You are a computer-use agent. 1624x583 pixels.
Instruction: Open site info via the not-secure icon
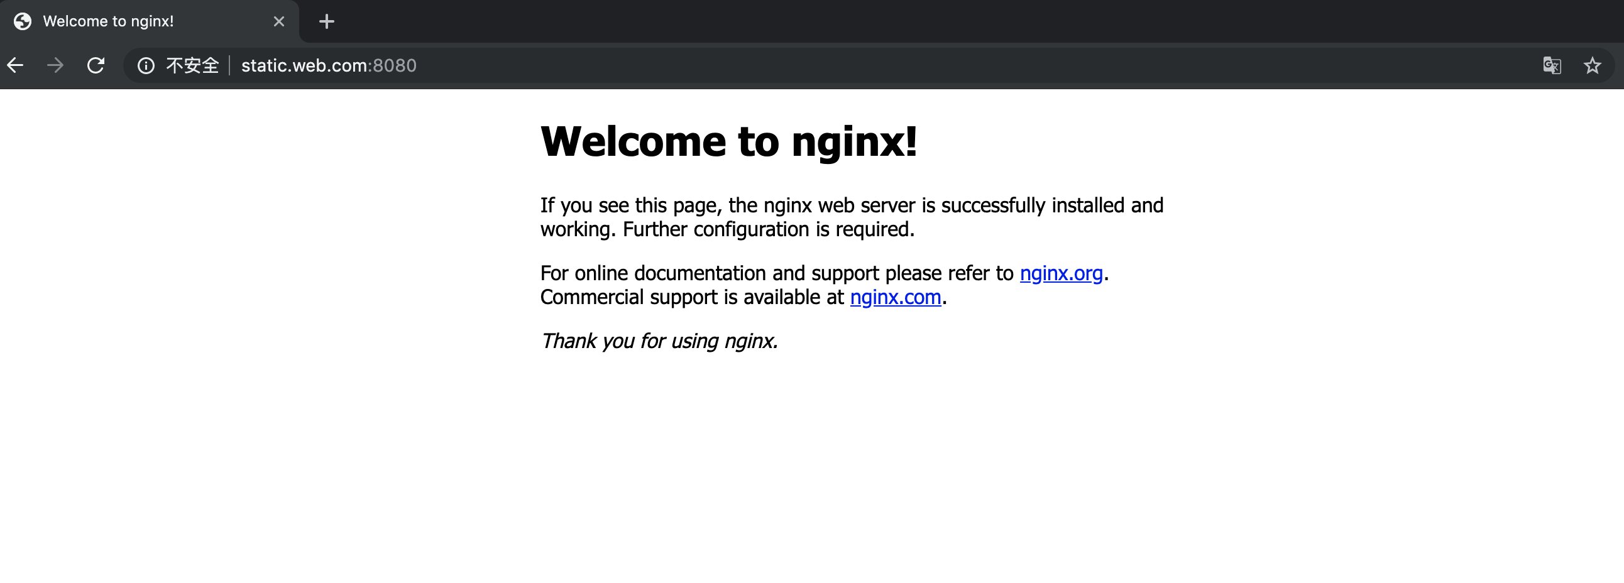coord(146,65)
